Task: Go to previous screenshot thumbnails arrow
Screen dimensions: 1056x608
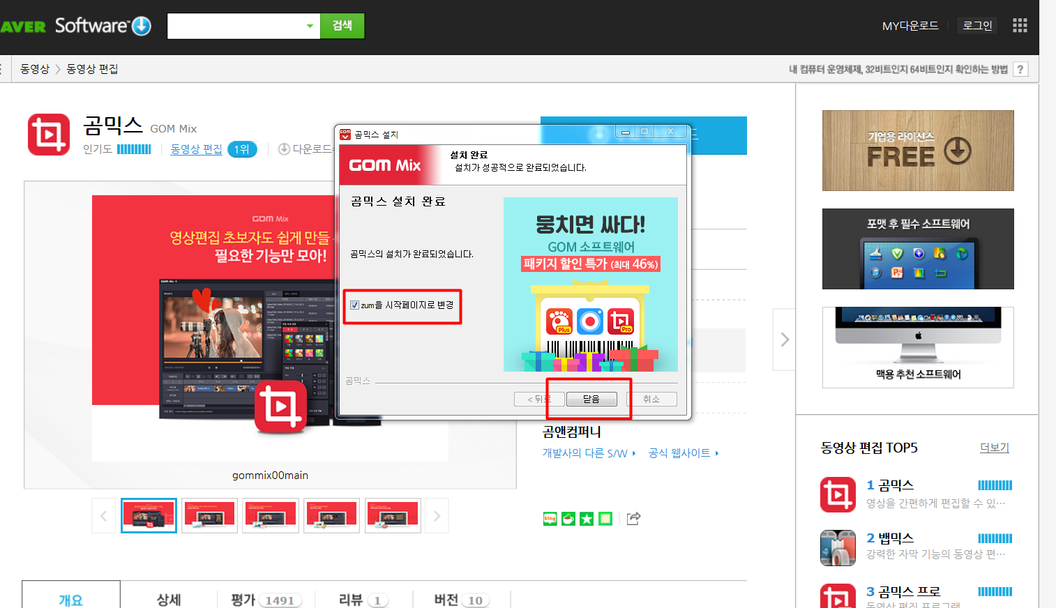Action: [103, 516]
